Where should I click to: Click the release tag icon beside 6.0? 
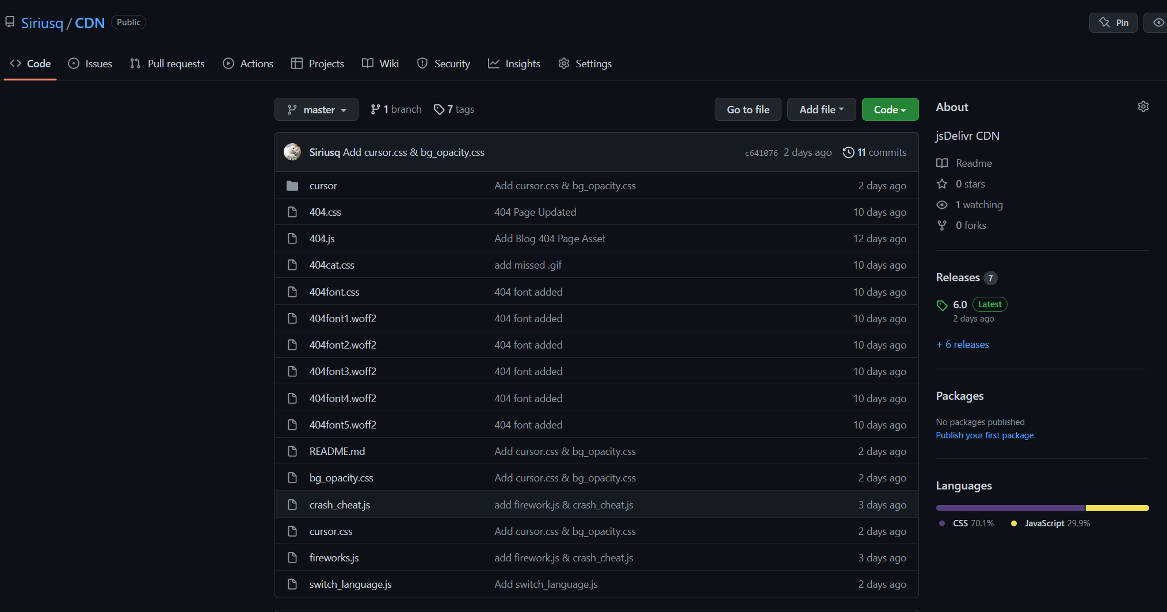pyautogui.click(x=942, y=305)
